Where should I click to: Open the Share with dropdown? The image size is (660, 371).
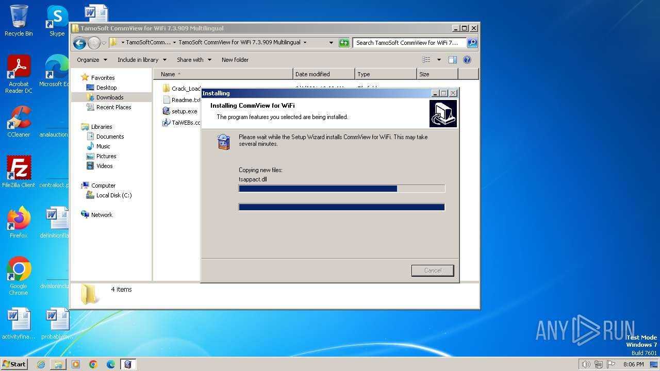tap(194, 60)
